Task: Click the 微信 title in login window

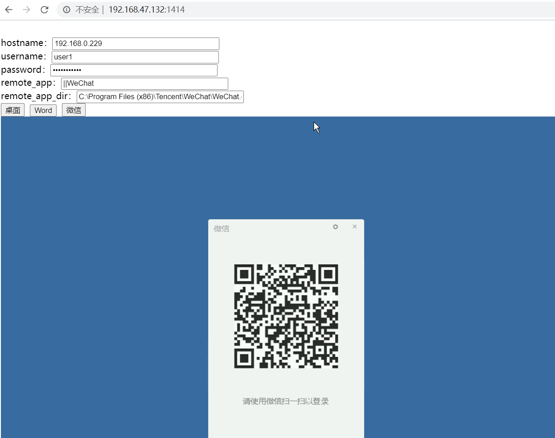Action: tap(222, 229)
